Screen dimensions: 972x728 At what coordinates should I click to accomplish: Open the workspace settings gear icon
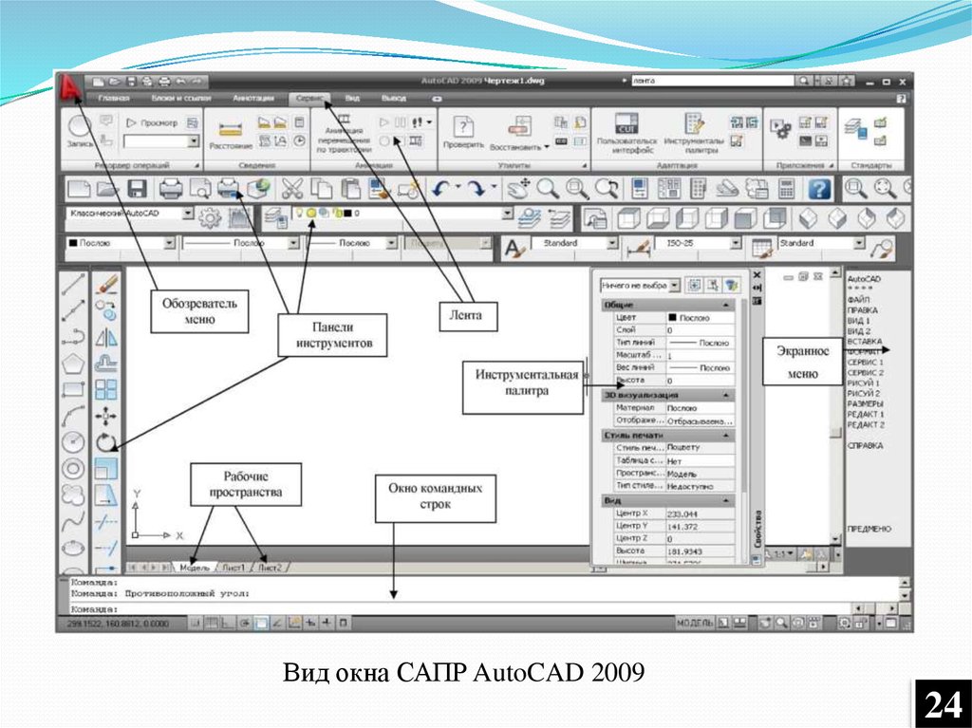point(210,218)
